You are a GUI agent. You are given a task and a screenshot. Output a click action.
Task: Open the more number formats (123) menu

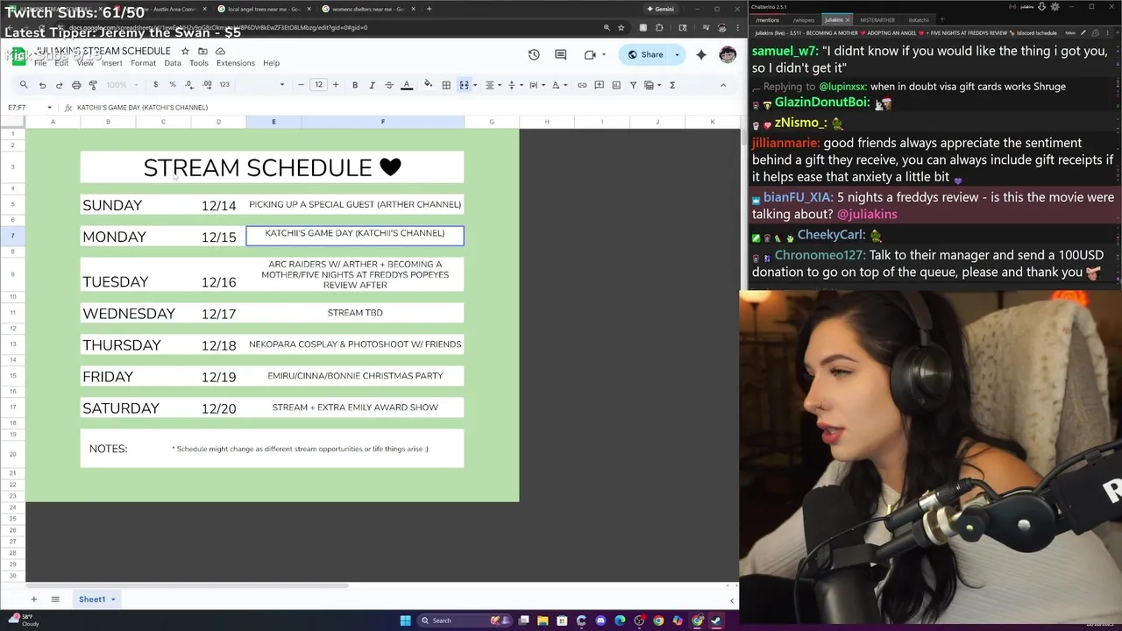224,85
